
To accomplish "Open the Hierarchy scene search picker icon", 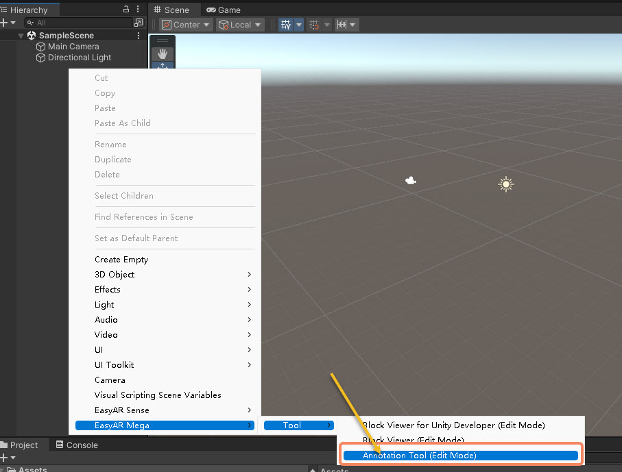I will click(139, 23).
